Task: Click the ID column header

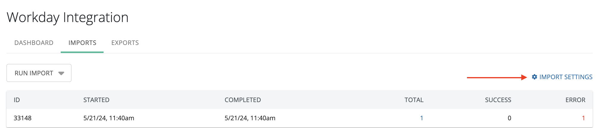Action: tap(17, 100)
